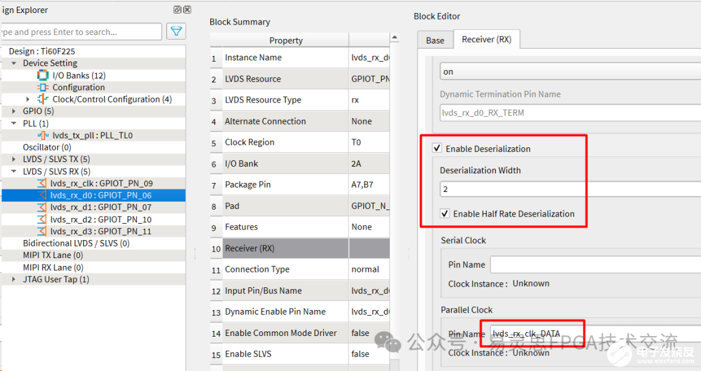Float the Design Explorer panel
701x371 pixels.
(177, 10)
